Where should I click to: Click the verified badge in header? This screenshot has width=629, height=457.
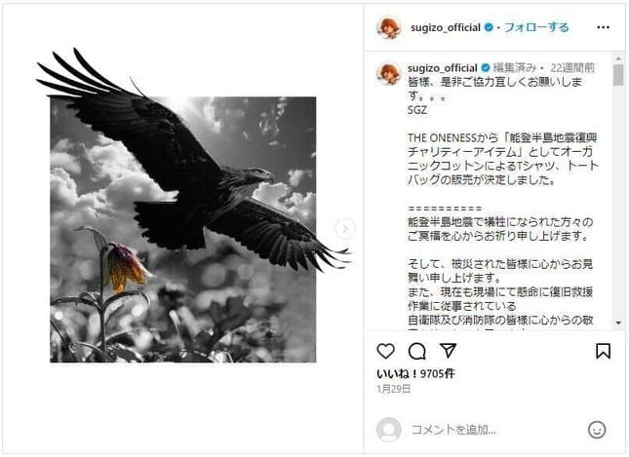489,27
